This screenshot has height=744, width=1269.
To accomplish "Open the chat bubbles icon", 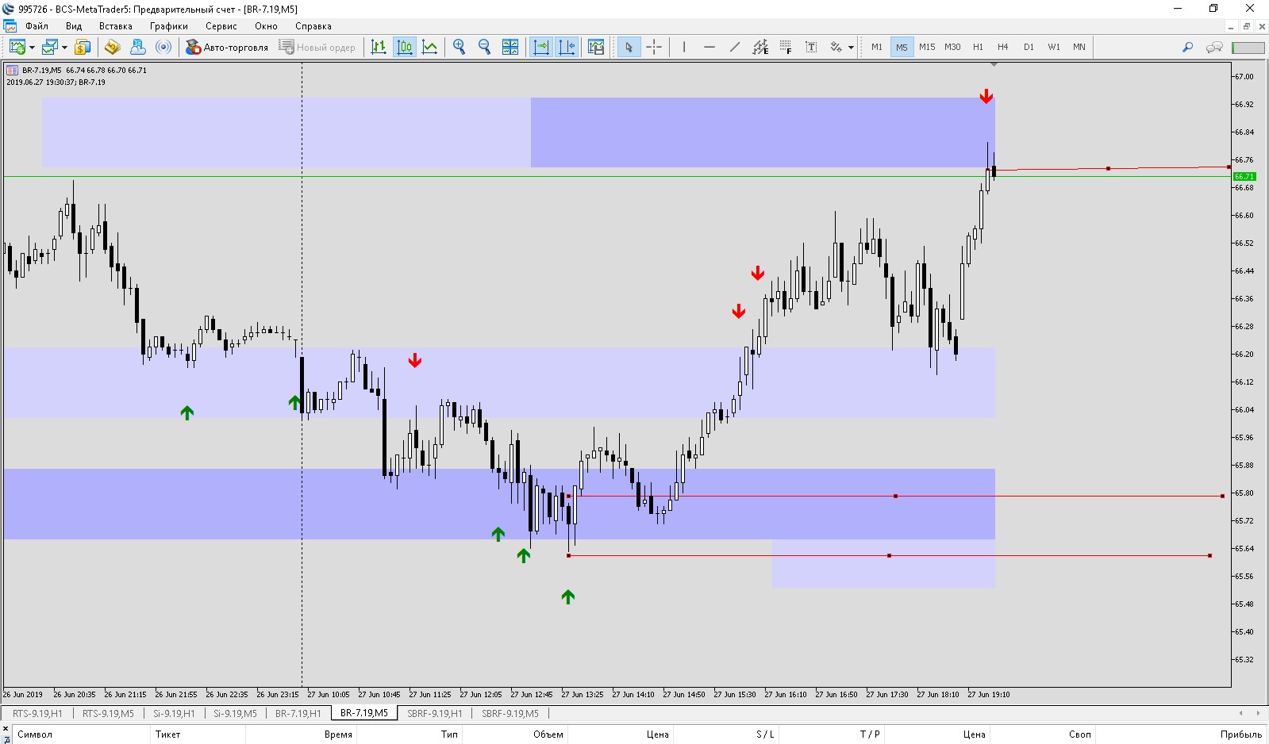I will point(1214,47).
